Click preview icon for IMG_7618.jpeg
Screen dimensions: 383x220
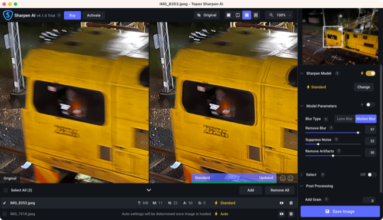tap(282, 214)
